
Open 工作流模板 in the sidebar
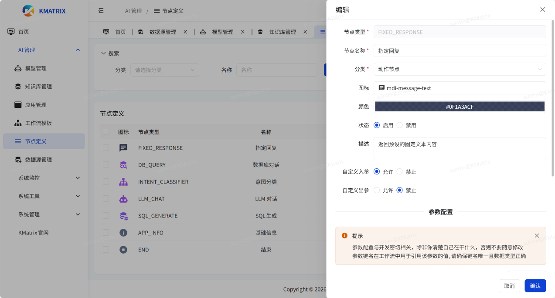38,123
